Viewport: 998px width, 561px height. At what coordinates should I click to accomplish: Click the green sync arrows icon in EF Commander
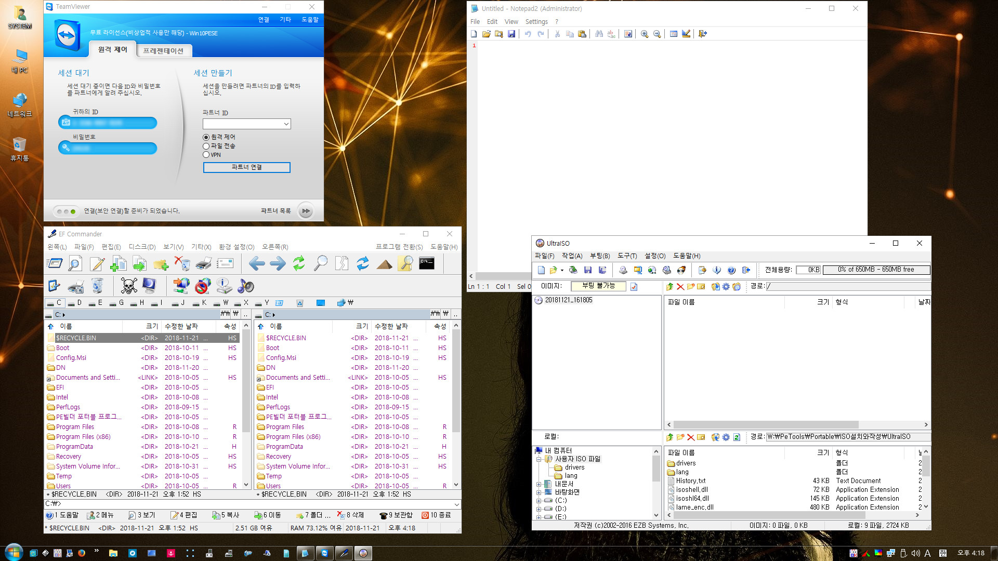[x=299, y=264]
